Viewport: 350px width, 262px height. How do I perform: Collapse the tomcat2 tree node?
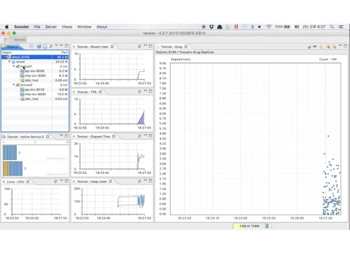pos(13,85)
